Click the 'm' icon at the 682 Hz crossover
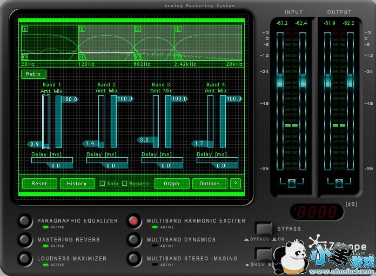This screenshot has width=376, height=276. pyautogui.click(x=138, y=57)
